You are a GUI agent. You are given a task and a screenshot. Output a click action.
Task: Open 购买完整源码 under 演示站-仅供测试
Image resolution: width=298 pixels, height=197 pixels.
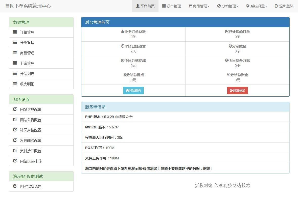click(x=31, y=186)
